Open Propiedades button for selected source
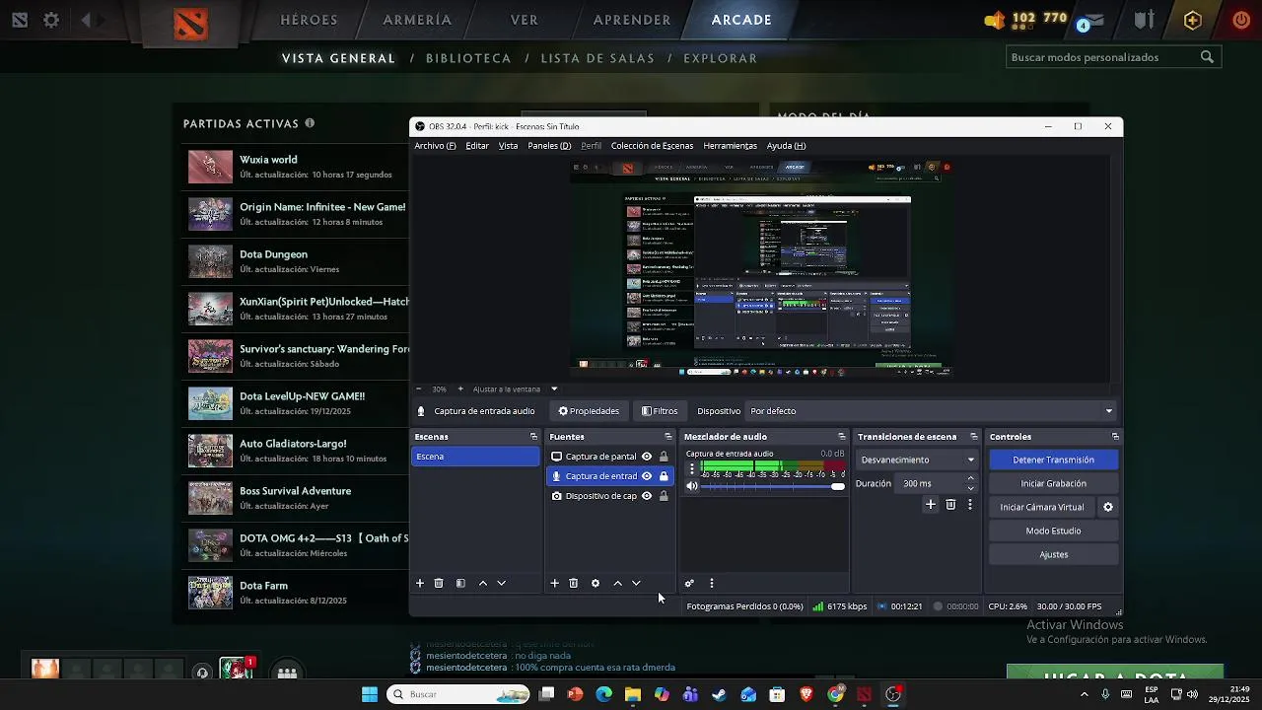The image size is (1262, 710). 589,411
